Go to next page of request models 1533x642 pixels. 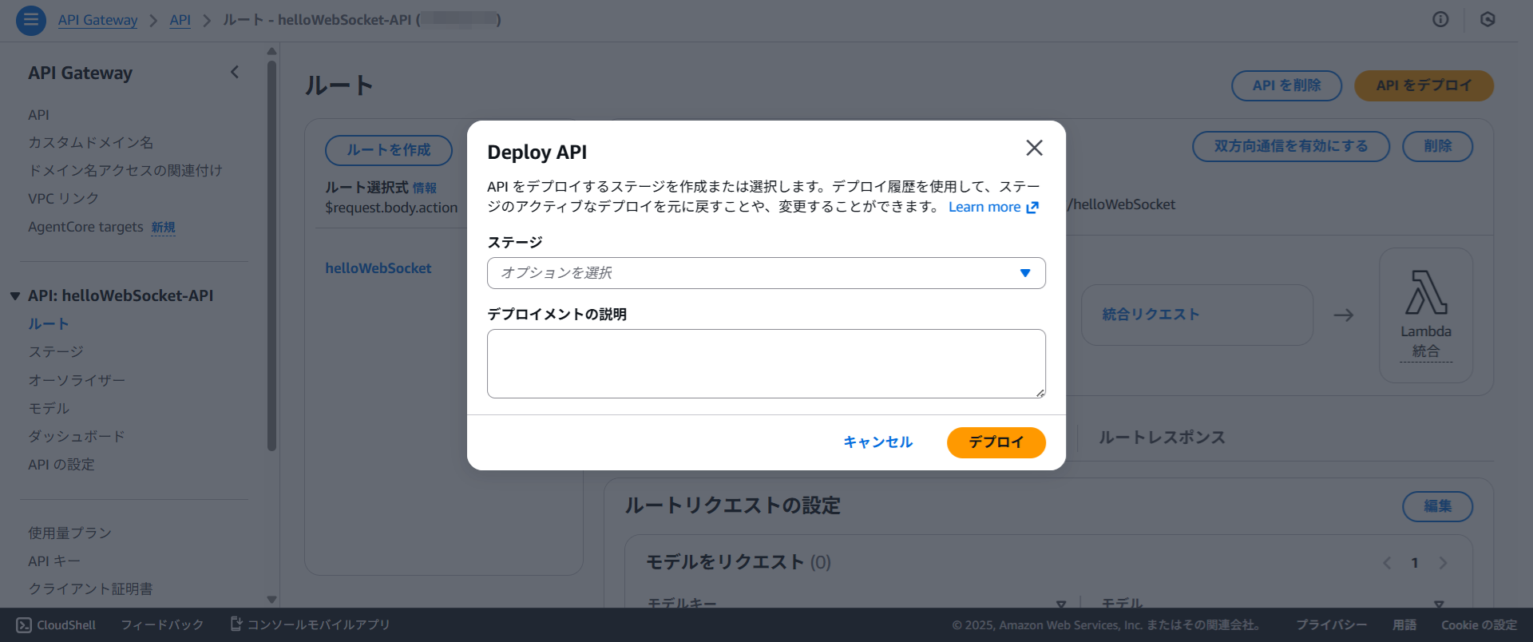1443,563
